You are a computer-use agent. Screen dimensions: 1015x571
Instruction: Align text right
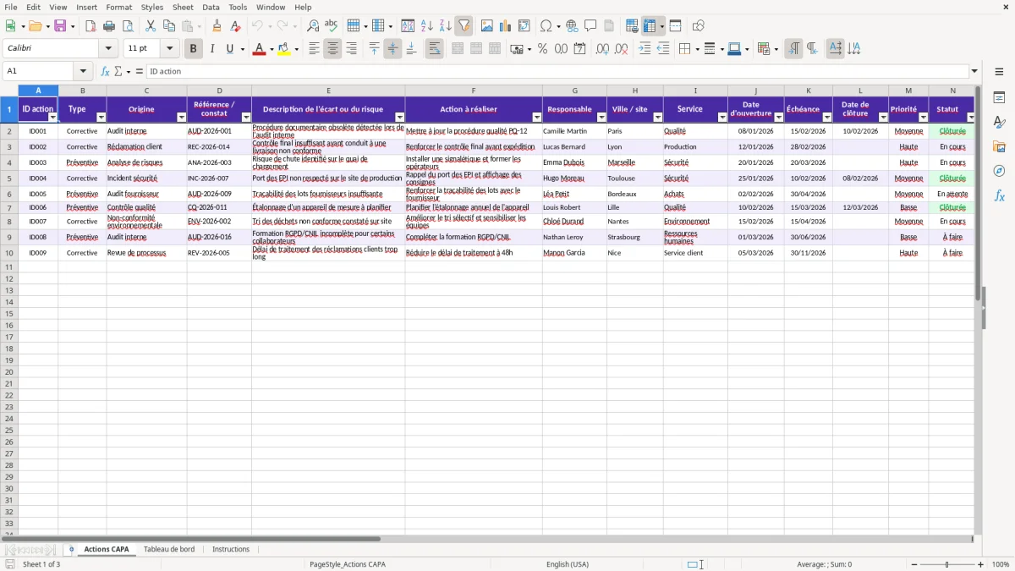click(x=352, y=49)
